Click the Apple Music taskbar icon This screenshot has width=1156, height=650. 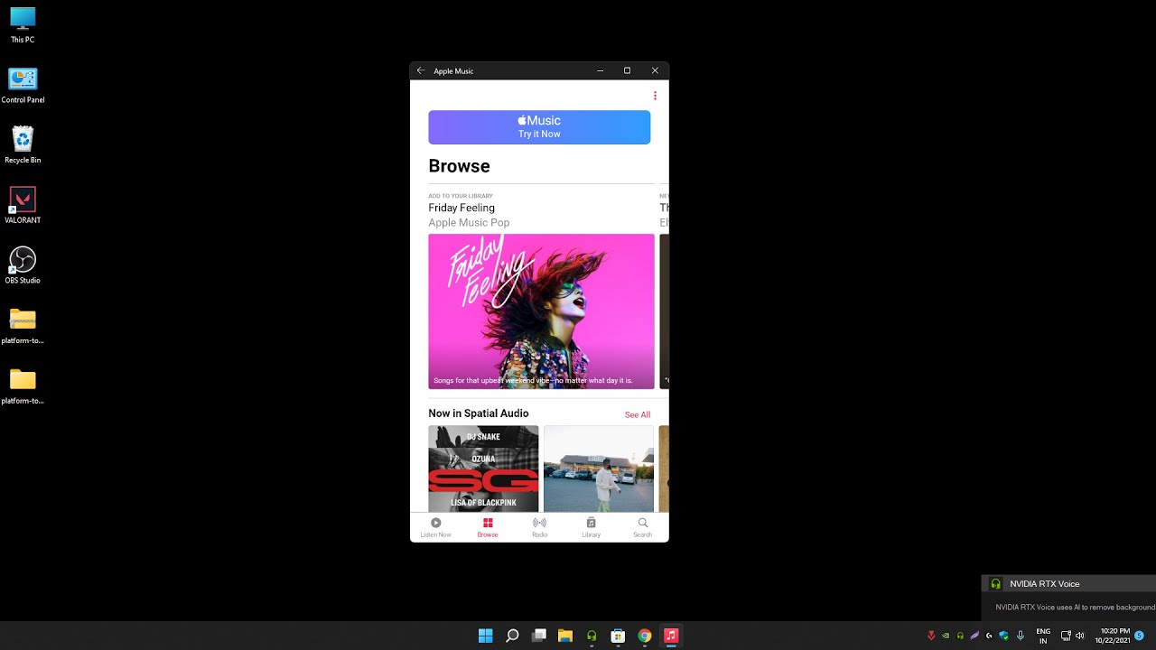point(671,636)
